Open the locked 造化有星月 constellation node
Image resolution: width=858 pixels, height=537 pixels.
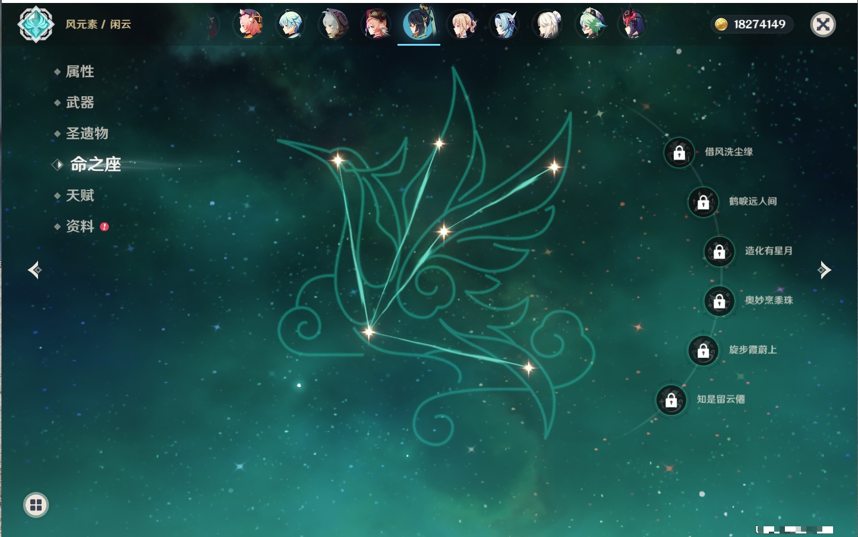(x=720, y=251)
